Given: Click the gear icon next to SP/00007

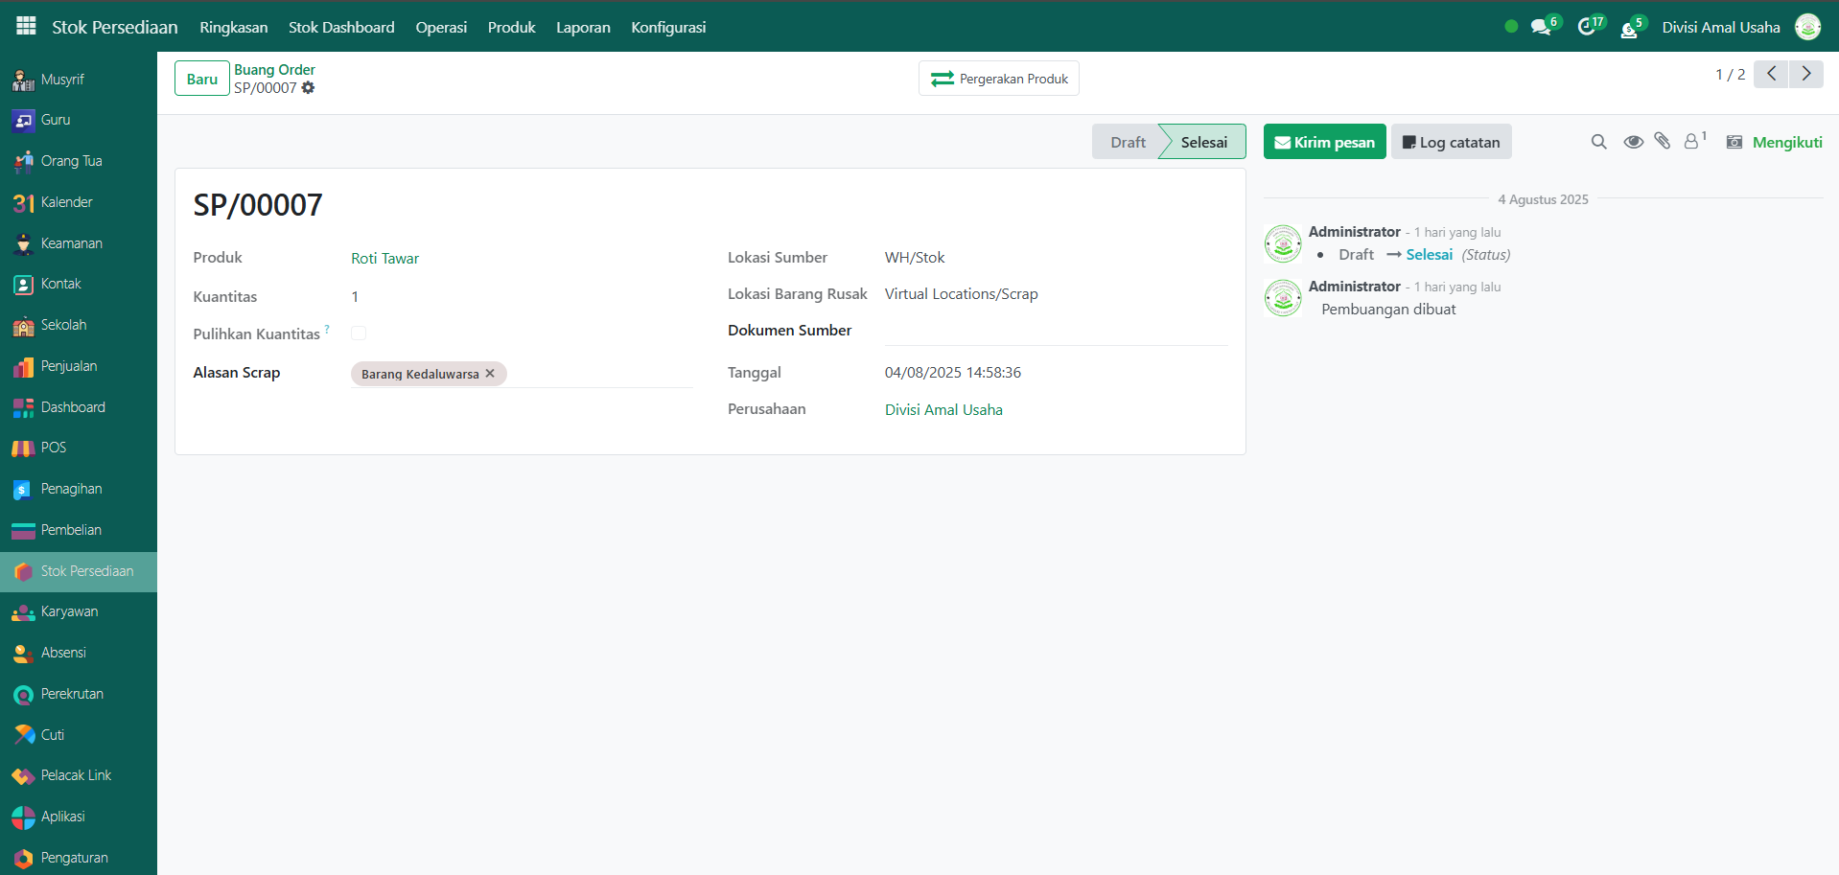Looking at the screenshot, I should pos(308,88).
